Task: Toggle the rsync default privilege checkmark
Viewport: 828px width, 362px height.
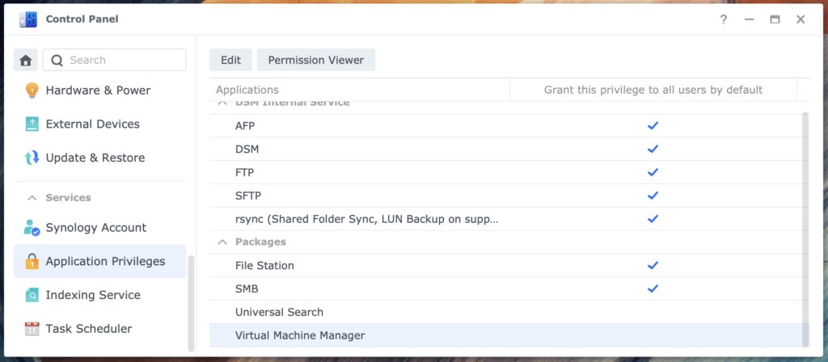Action: click(653, 218)
